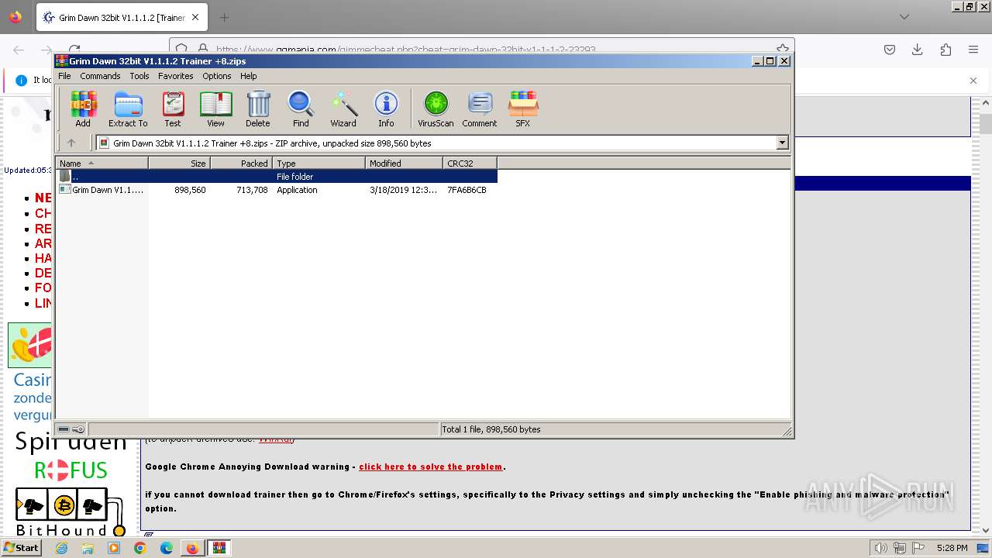This screenshot has height=558, width=992.
Task: Open Firefox Extensions puzzle icon
Action: pos(945,50)
